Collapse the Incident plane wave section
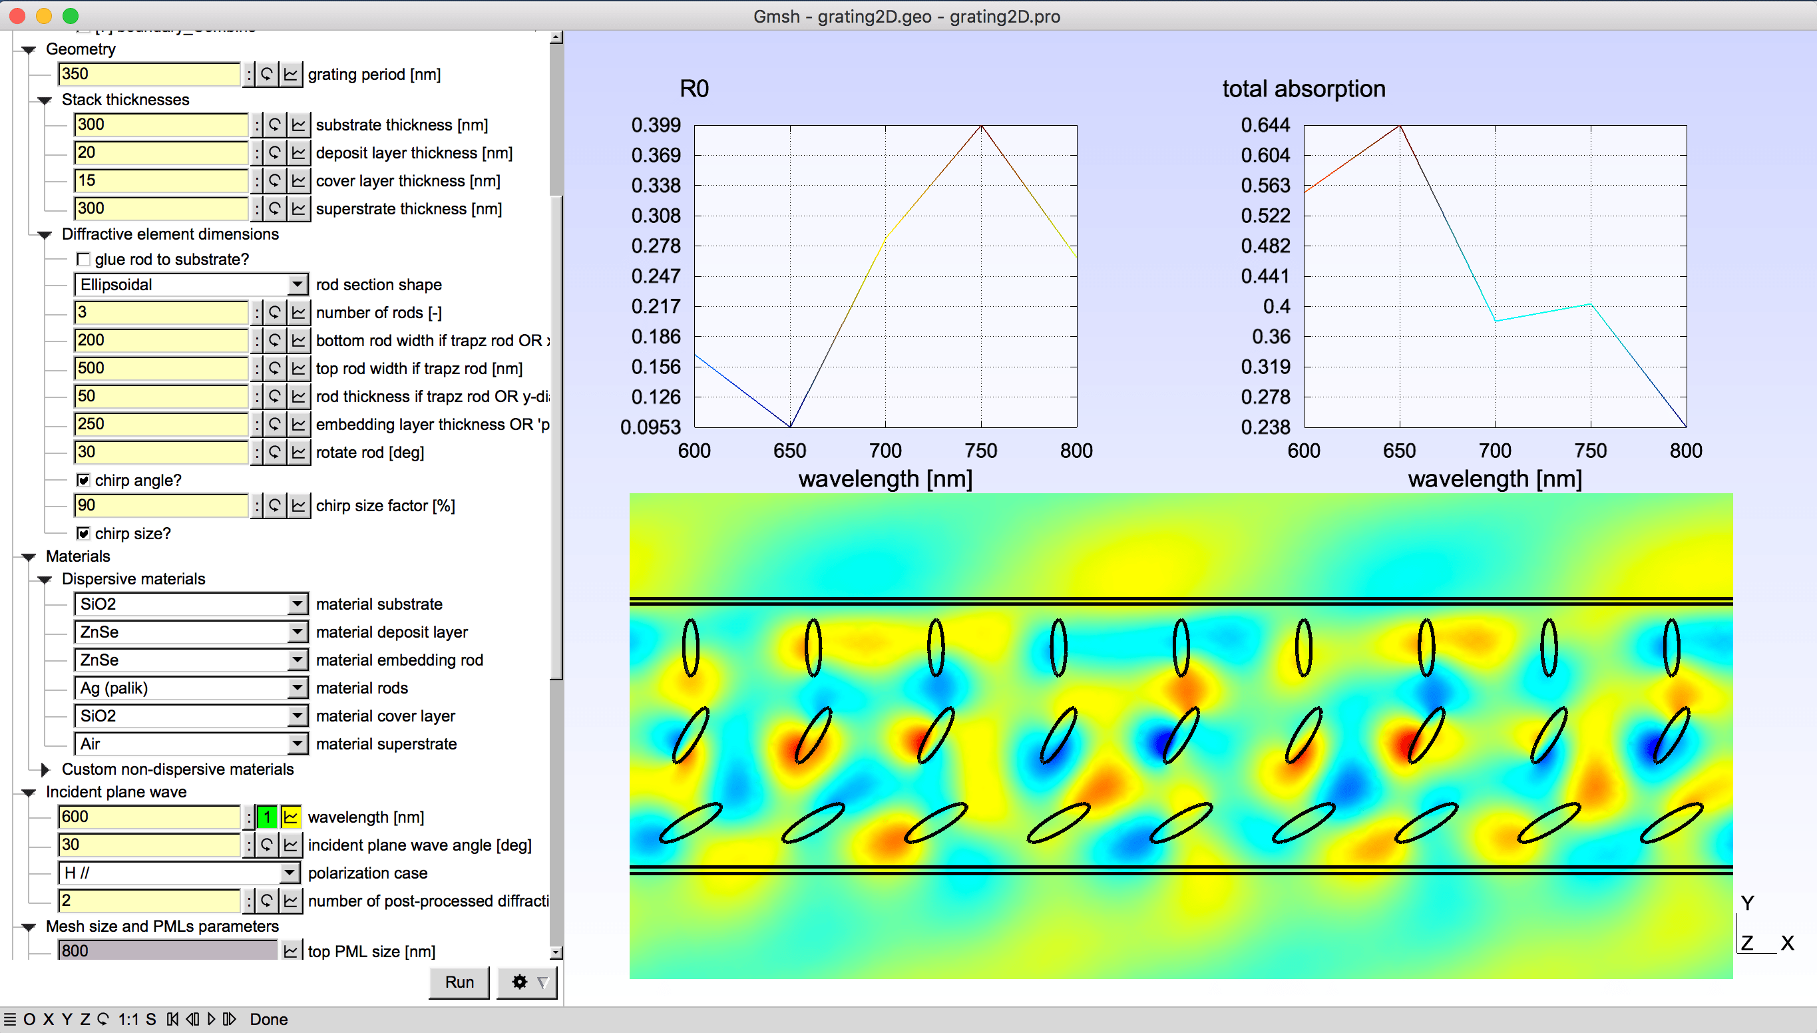Screen dimensions: 1817x1033 [29, 792]
